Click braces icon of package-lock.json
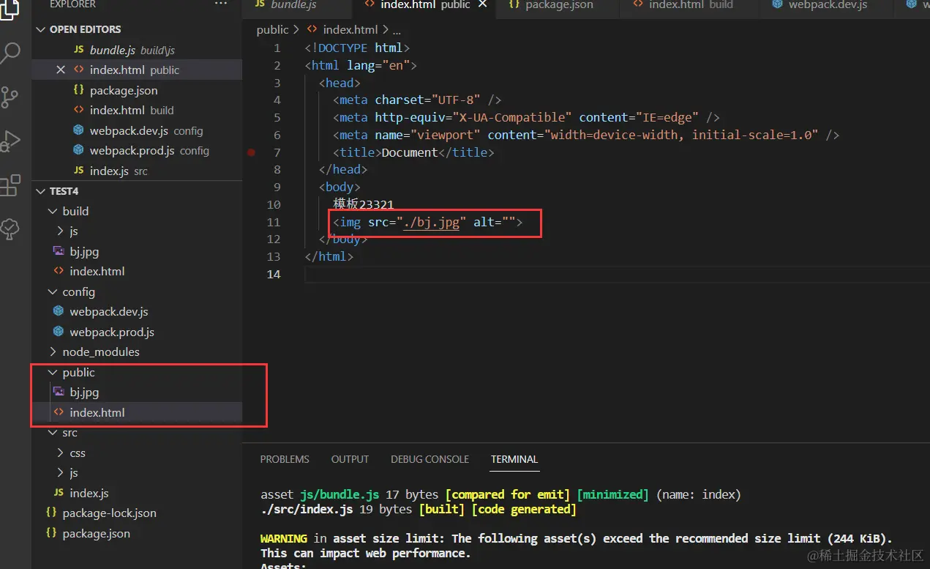 (51, 513)
